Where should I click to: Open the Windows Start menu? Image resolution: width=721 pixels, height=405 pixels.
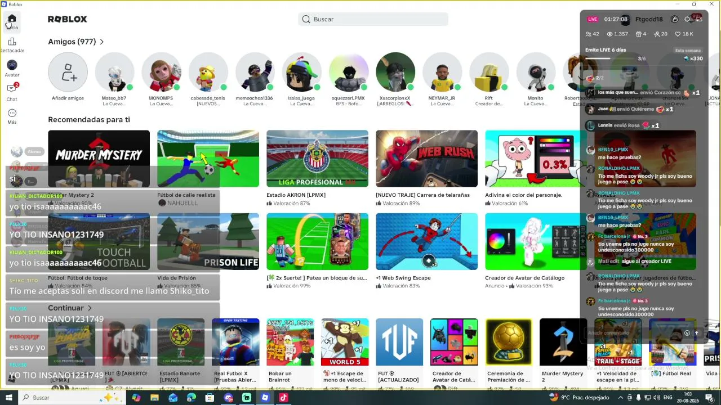pos(10,398)
